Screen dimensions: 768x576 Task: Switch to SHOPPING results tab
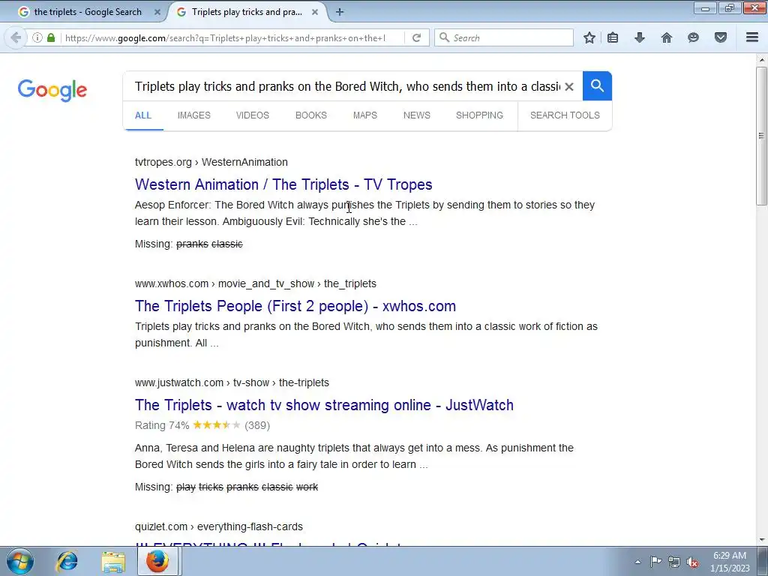[479, 115]
